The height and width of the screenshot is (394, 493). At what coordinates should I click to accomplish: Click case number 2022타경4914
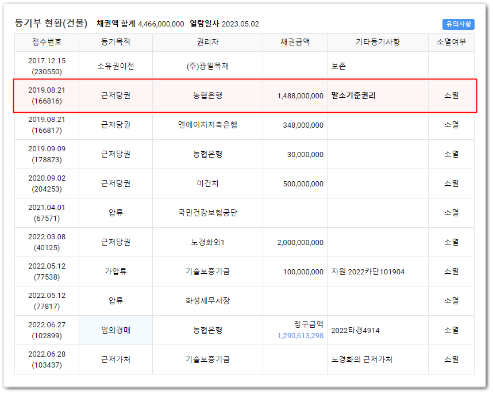pos(355,330)
